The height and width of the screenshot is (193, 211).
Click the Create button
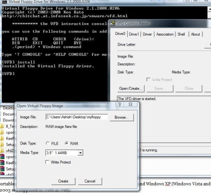[x=63, y=181]
